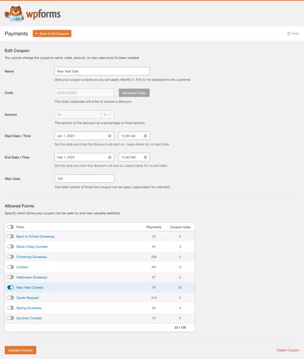
Task: Open the Amount percent type dropdown
Action: pos(107,114)
